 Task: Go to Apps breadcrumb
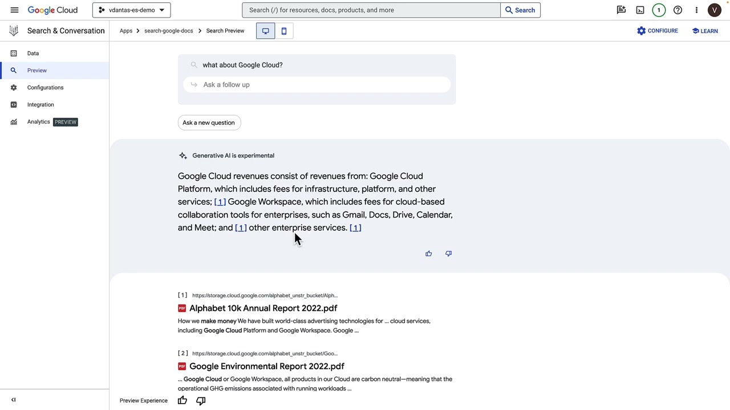126,31
